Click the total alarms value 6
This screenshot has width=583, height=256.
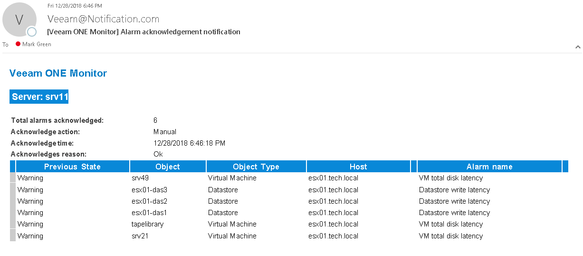pos(155,120)
